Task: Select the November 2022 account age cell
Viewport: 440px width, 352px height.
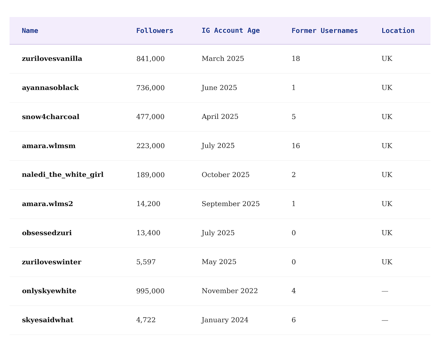Action: 229,291
